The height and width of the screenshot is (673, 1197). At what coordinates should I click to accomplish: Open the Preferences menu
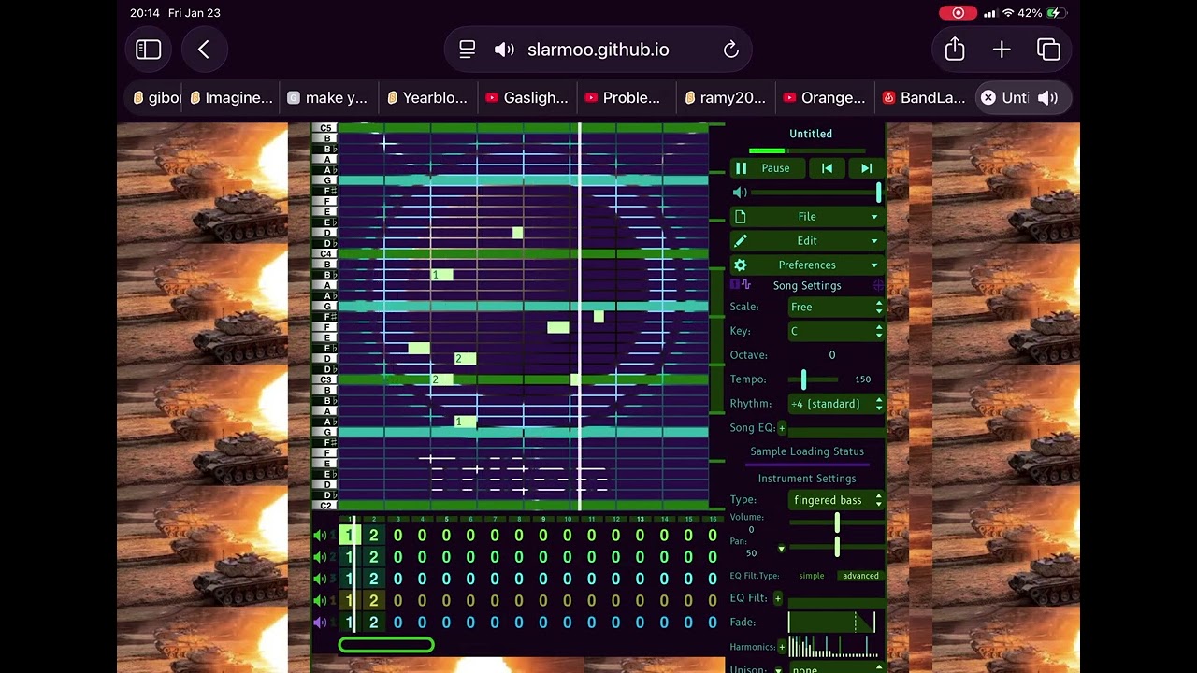coord(807,265)
